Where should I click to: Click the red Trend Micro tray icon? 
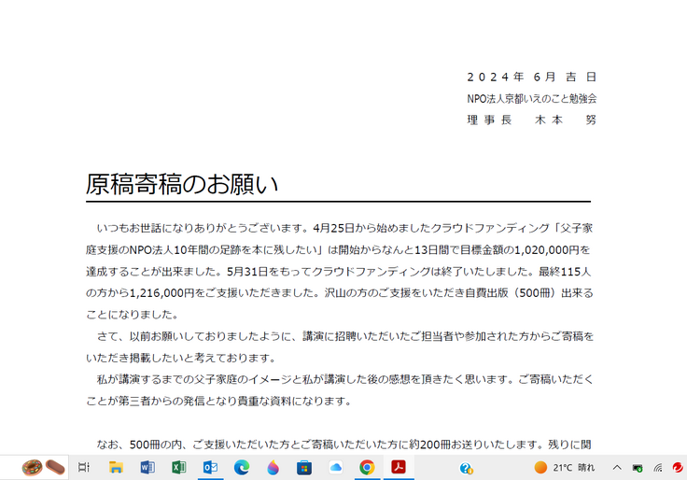[x=678, y=467]
